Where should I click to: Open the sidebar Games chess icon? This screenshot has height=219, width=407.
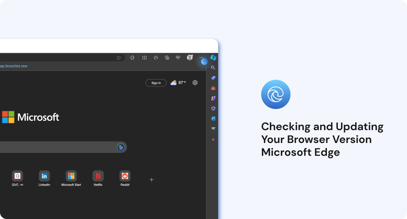pyautogui.click(x=213, y=98)
